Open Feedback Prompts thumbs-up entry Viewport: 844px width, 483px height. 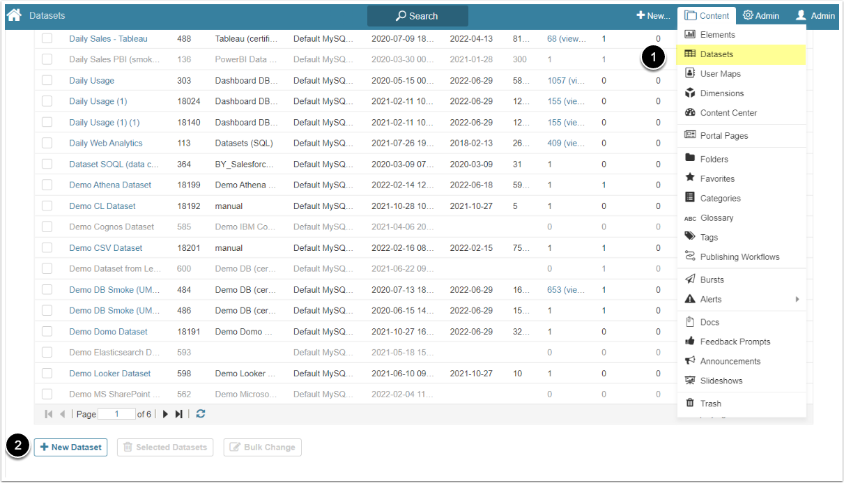735,342
